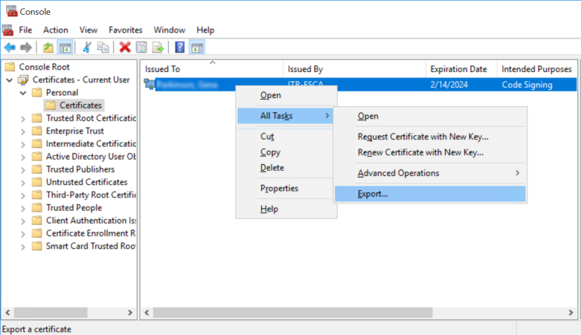Expand the Certificate Enrollment Requests node
Viewport: 581px width, 335px height.
[x=23, y=234]
